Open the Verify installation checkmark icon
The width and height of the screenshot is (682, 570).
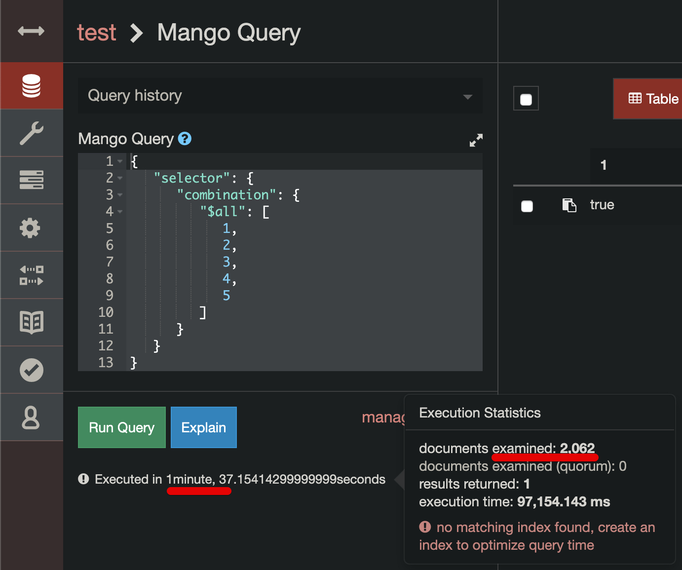click(31, 370)
